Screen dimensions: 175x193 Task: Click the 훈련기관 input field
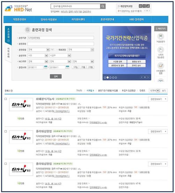[61, 38]
